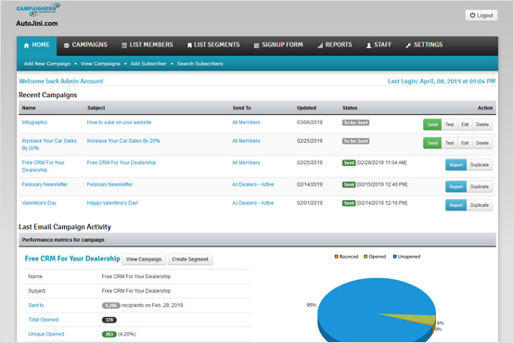Click Search Subscribers link
Screen dimensions: 514x343
200,64
